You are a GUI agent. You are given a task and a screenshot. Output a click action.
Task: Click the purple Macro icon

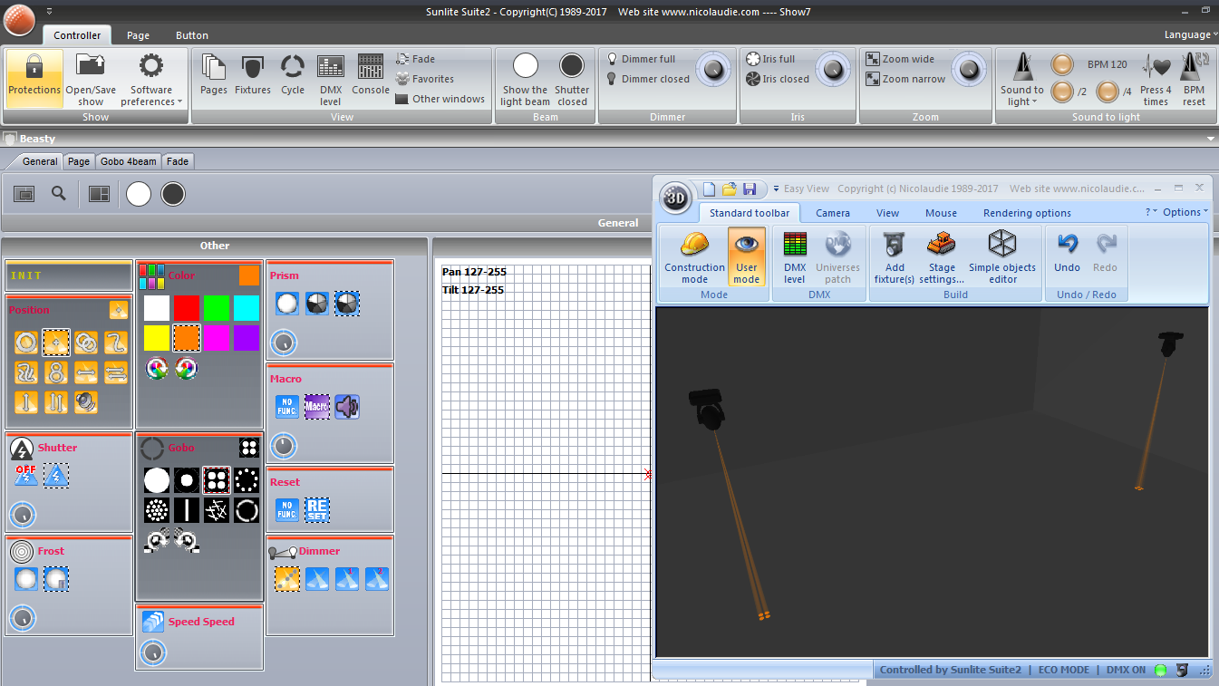(x=317, y=407)
